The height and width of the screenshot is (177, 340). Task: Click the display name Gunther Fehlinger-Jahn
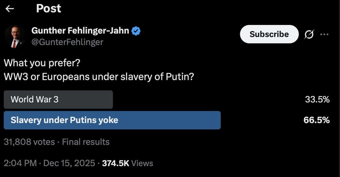pos(80,30)
